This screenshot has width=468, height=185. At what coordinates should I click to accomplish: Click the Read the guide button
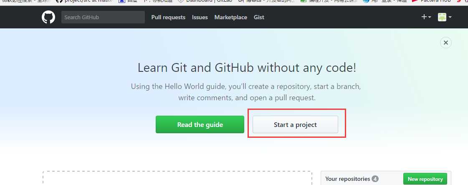pyautogui.click(x=200, y=124)
